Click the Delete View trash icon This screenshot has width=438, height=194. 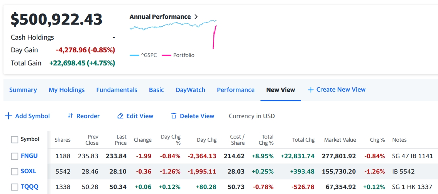tap(174, 116)
